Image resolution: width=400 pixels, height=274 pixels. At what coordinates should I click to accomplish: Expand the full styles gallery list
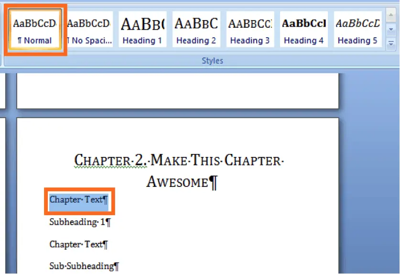[391, 44]
